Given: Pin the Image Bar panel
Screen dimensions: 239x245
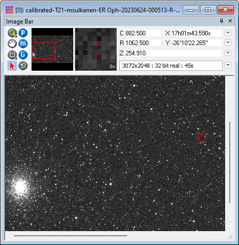Looking at the screenshot, I should (x=222, y=21).
